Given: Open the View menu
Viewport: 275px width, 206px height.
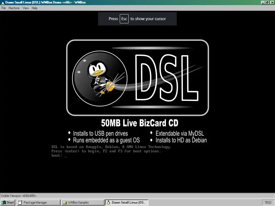Looking at the screenshot, I should pyautogui.click(x=26, y=8).
